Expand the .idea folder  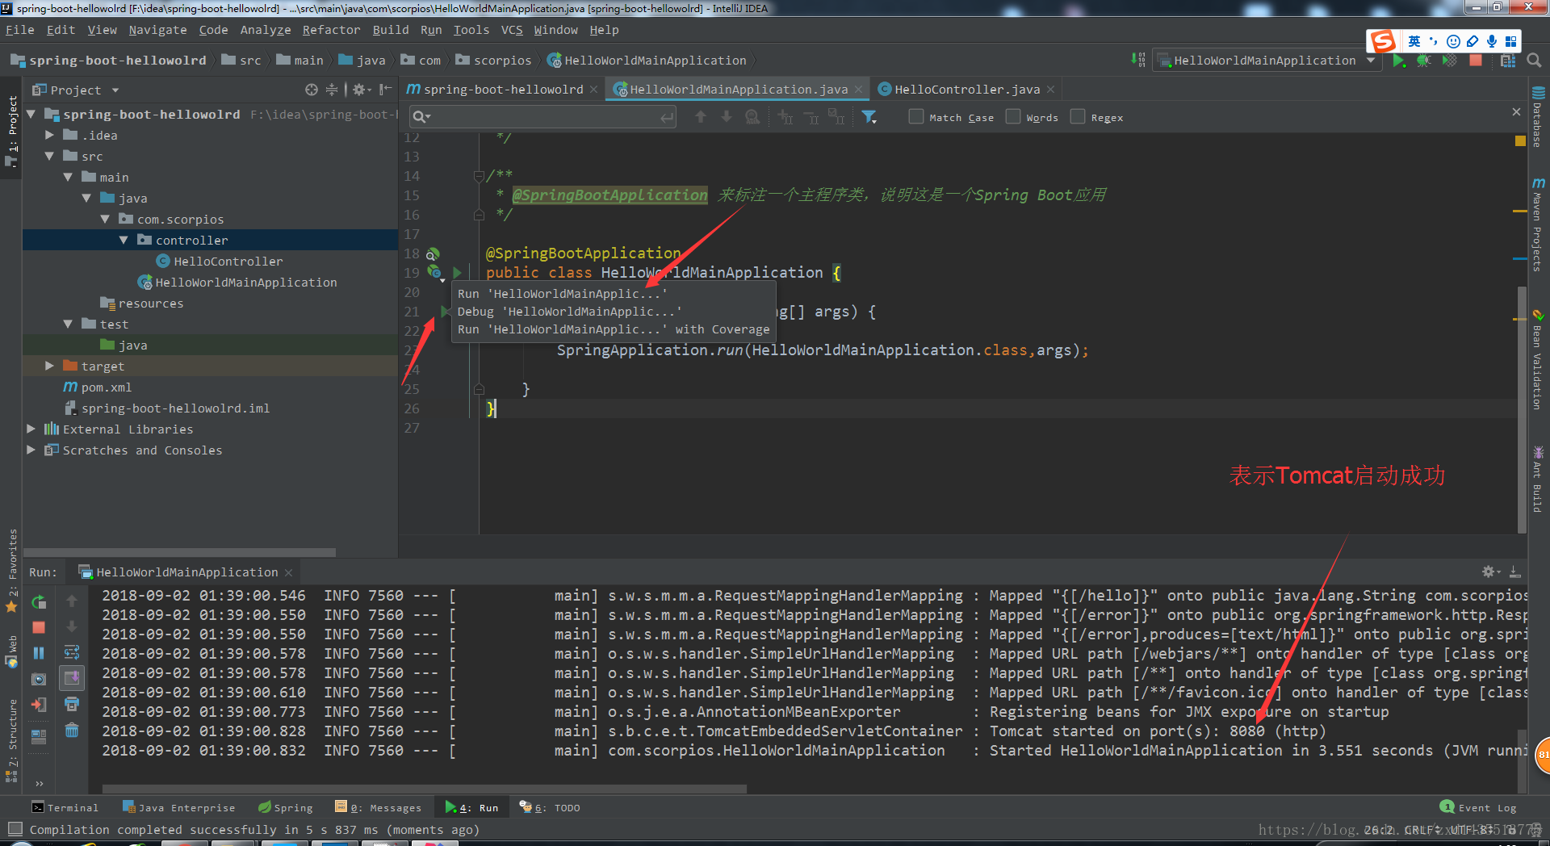coord(49,136)
